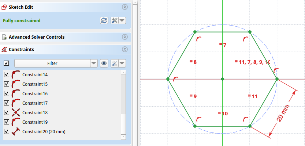Select Constraint17 in the constraints list
305x146 pixels.
[35, 103]
